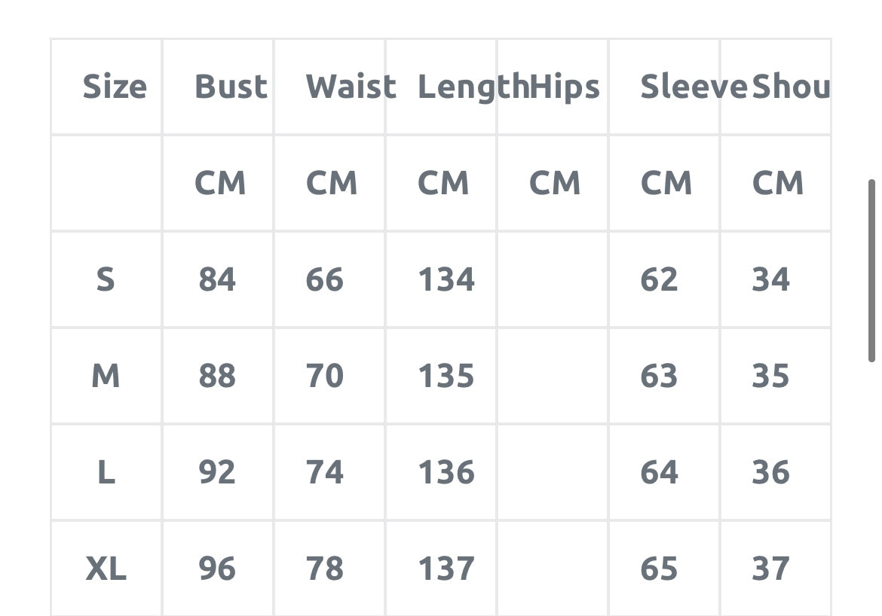Select the S size row label

tap(106, 280)
